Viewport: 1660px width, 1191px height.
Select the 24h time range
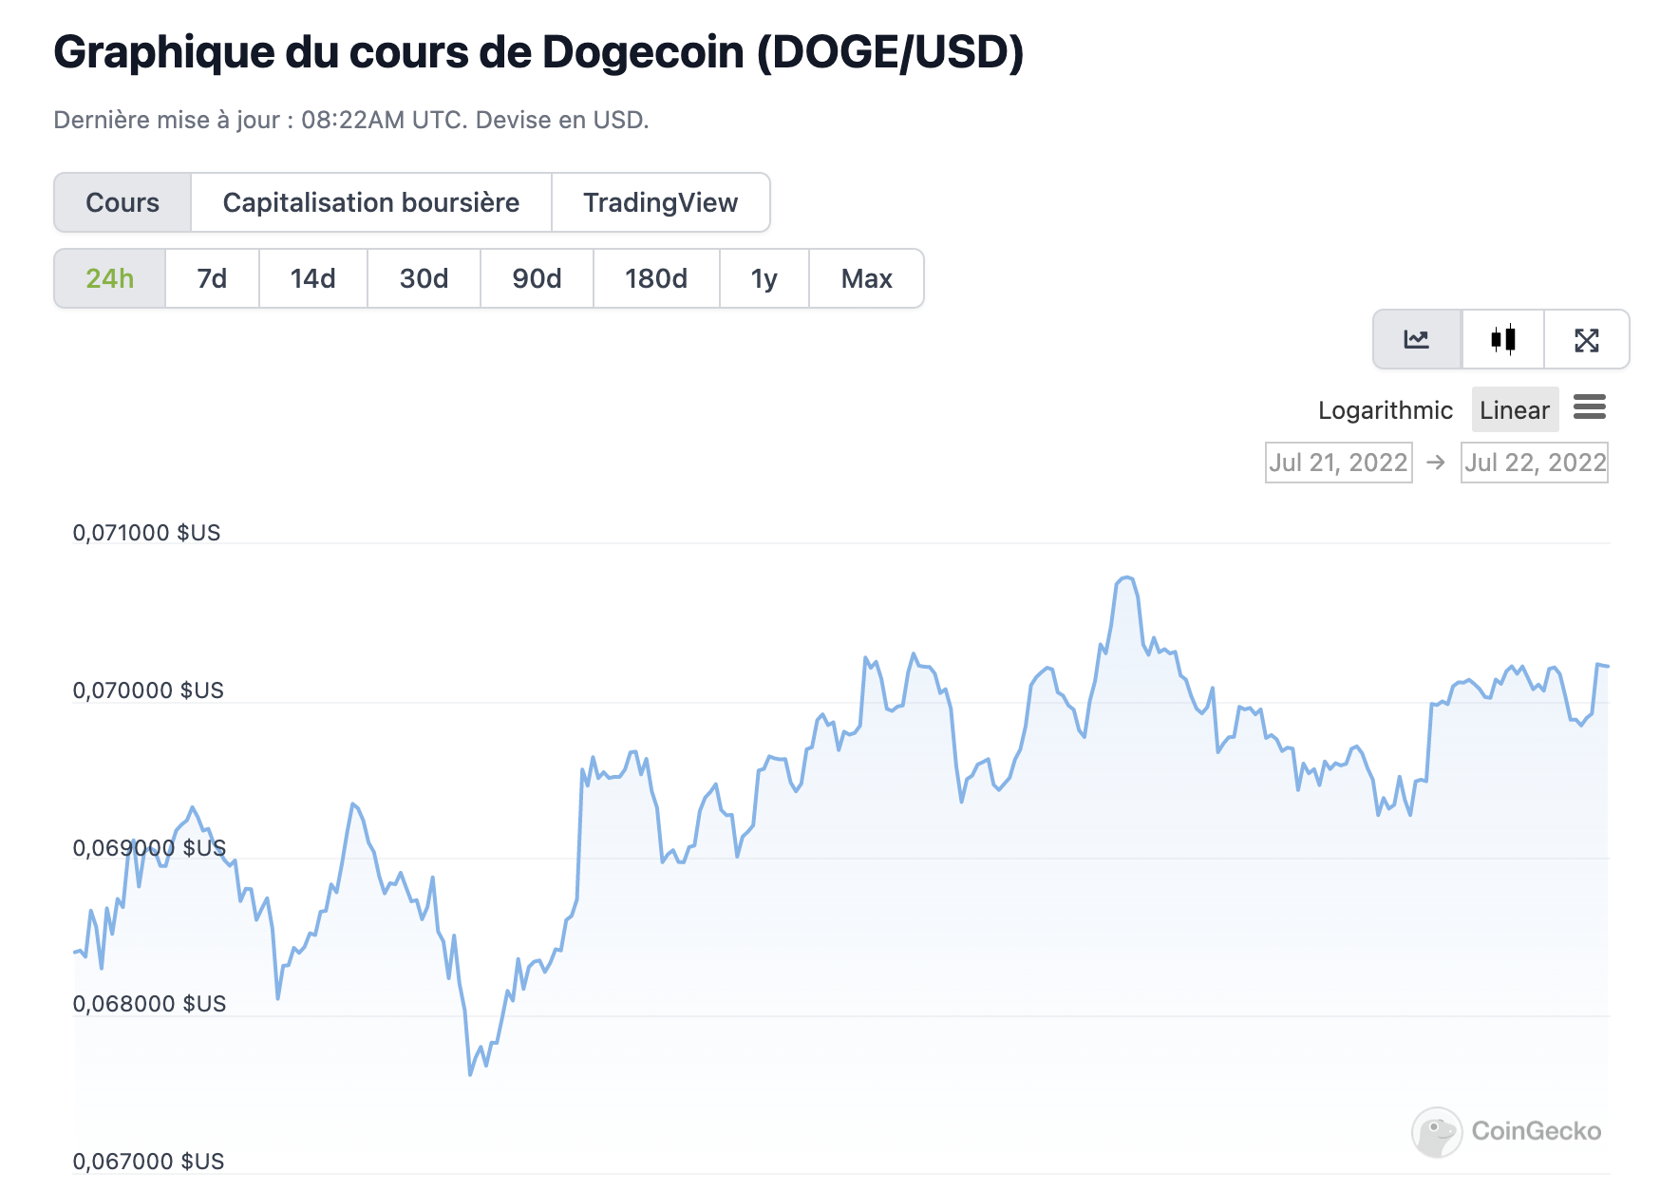pyautogui.click(x=110, y=278)
